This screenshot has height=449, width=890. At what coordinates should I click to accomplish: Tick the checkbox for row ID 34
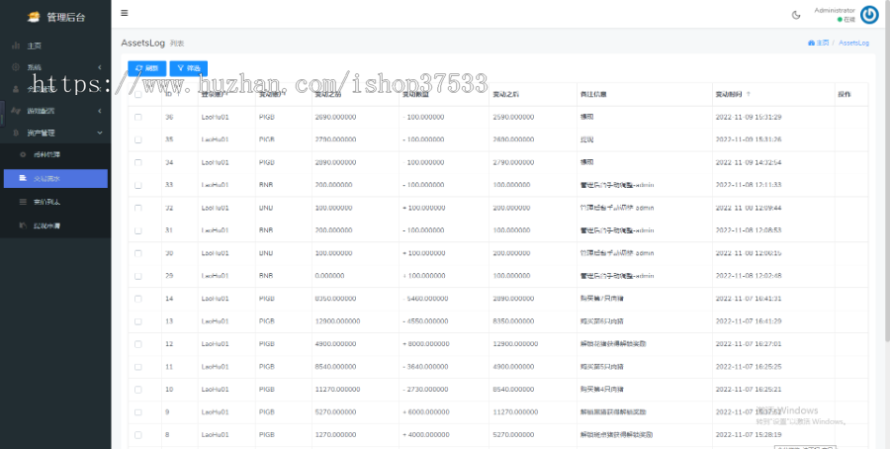pos(137,162)
